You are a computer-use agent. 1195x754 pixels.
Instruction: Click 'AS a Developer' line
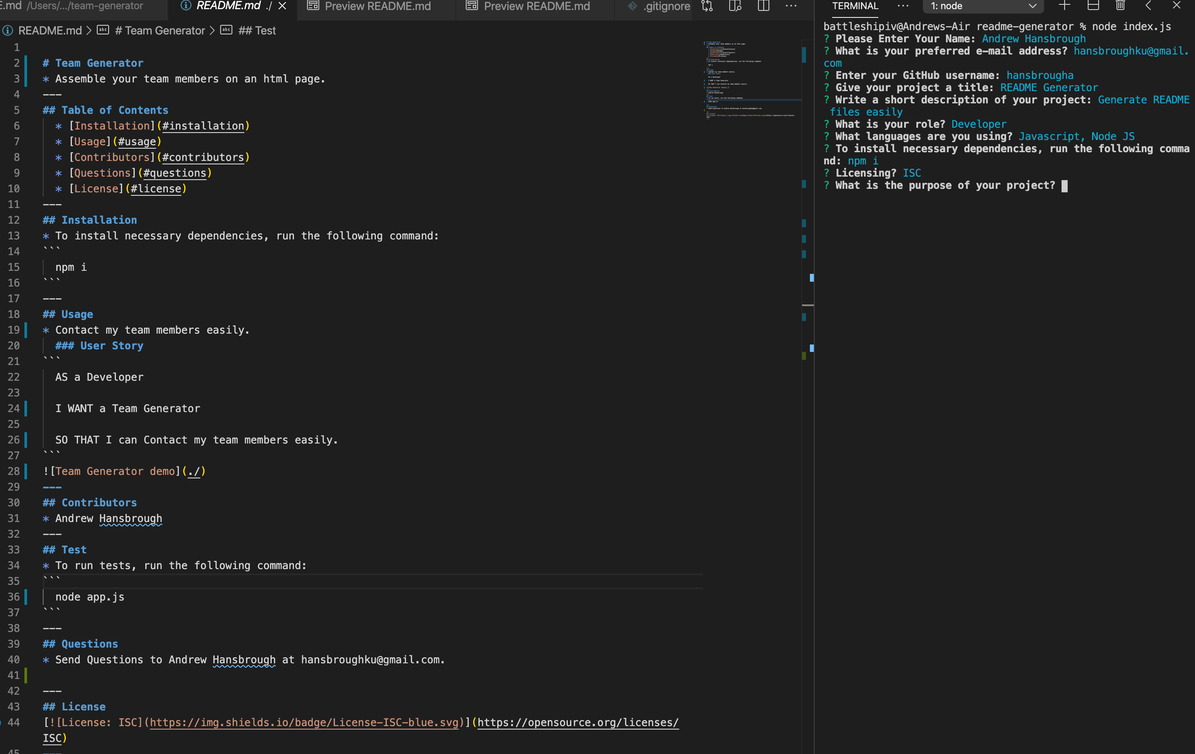point(99,377)
